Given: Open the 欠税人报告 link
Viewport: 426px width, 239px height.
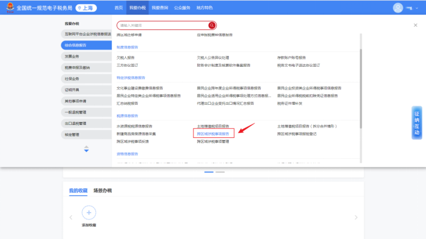Looking at the screenshot, I should pyautogui.click(x=125, y=58).
